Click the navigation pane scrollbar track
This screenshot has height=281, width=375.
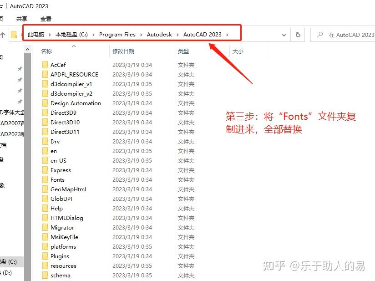point(27,167)
